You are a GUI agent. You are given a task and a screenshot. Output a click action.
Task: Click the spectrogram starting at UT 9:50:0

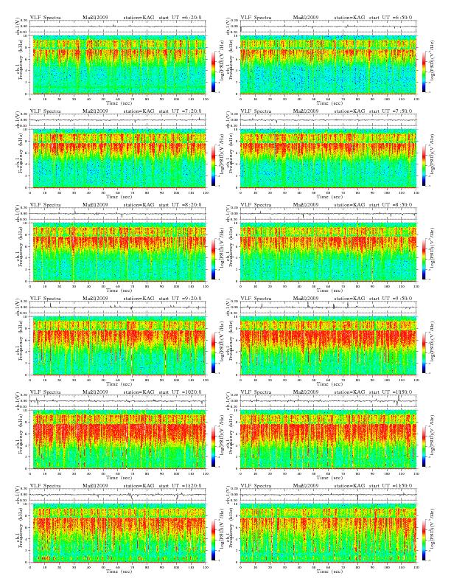(328, 346)
